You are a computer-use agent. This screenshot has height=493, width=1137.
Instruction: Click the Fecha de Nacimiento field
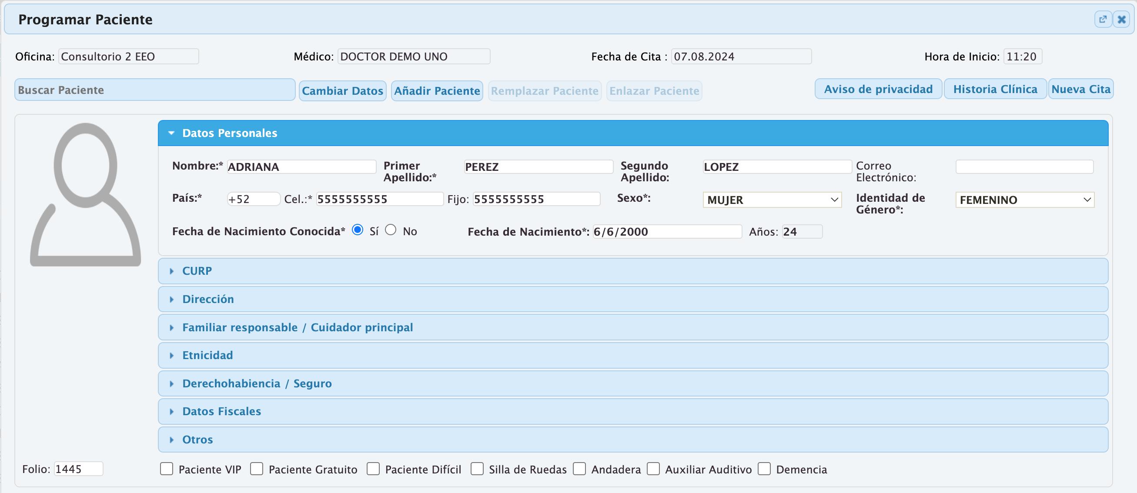pyautogui.click(x=667, y=232)
